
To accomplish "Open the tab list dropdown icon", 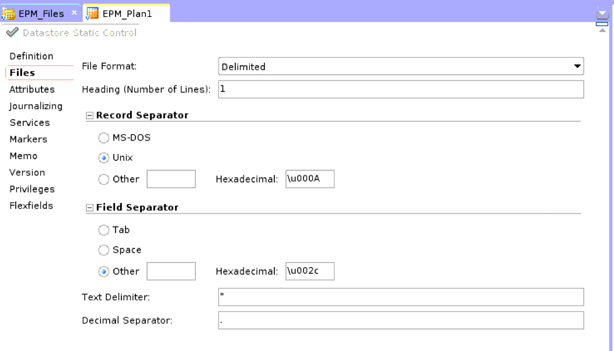I will tap(602, 15).
